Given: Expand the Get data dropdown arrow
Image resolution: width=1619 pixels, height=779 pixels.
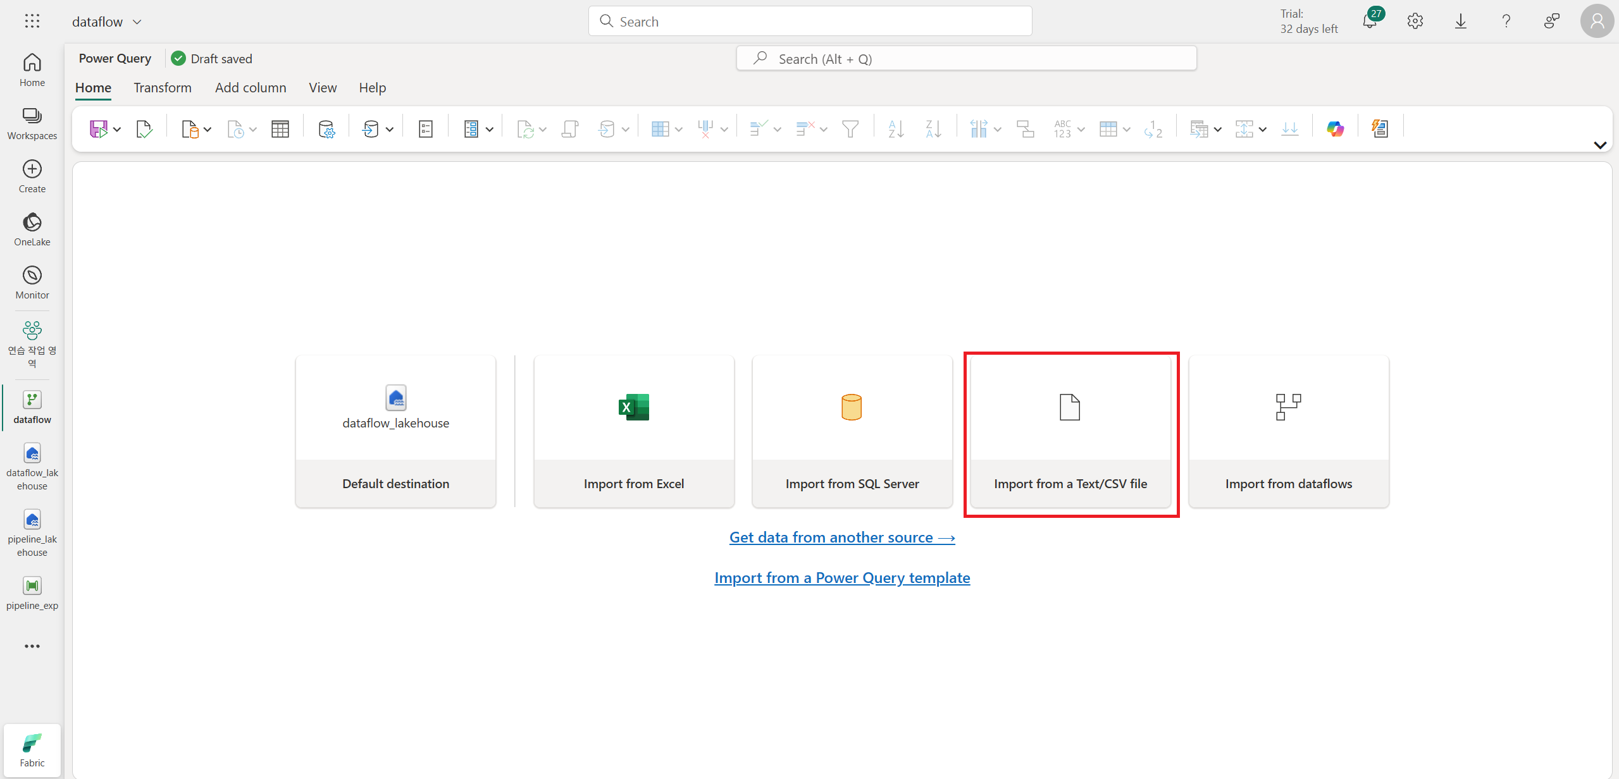Looking at the screenshot, I should coord(207,130).
